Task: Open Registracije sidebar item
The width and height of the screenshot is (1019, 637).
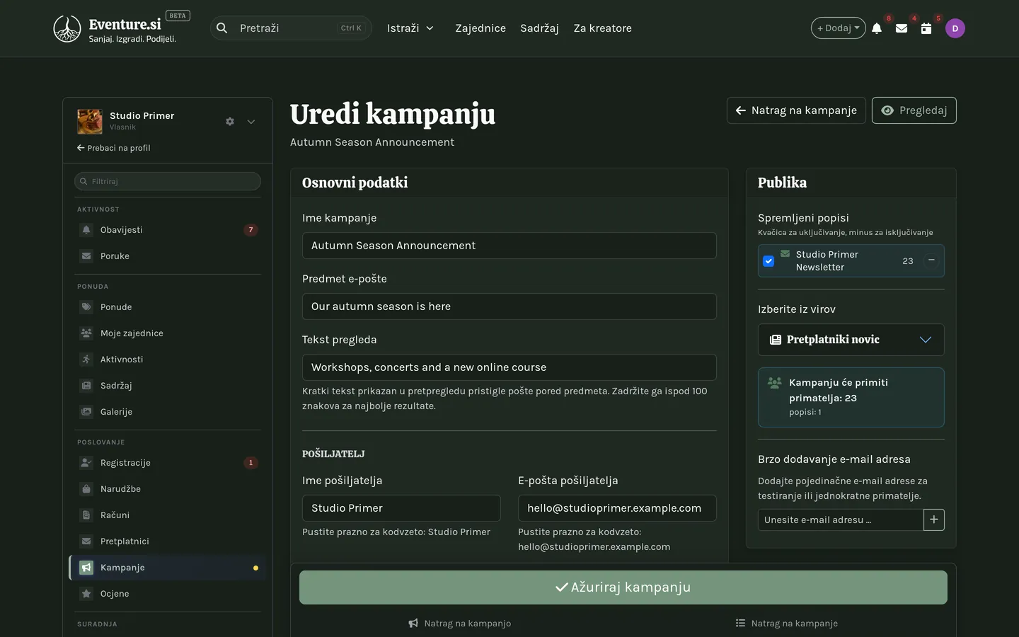Action: point(168,463)
